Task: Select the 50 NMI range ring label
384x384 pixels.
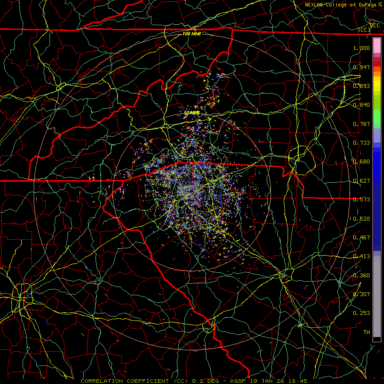Action: [192, 113]
